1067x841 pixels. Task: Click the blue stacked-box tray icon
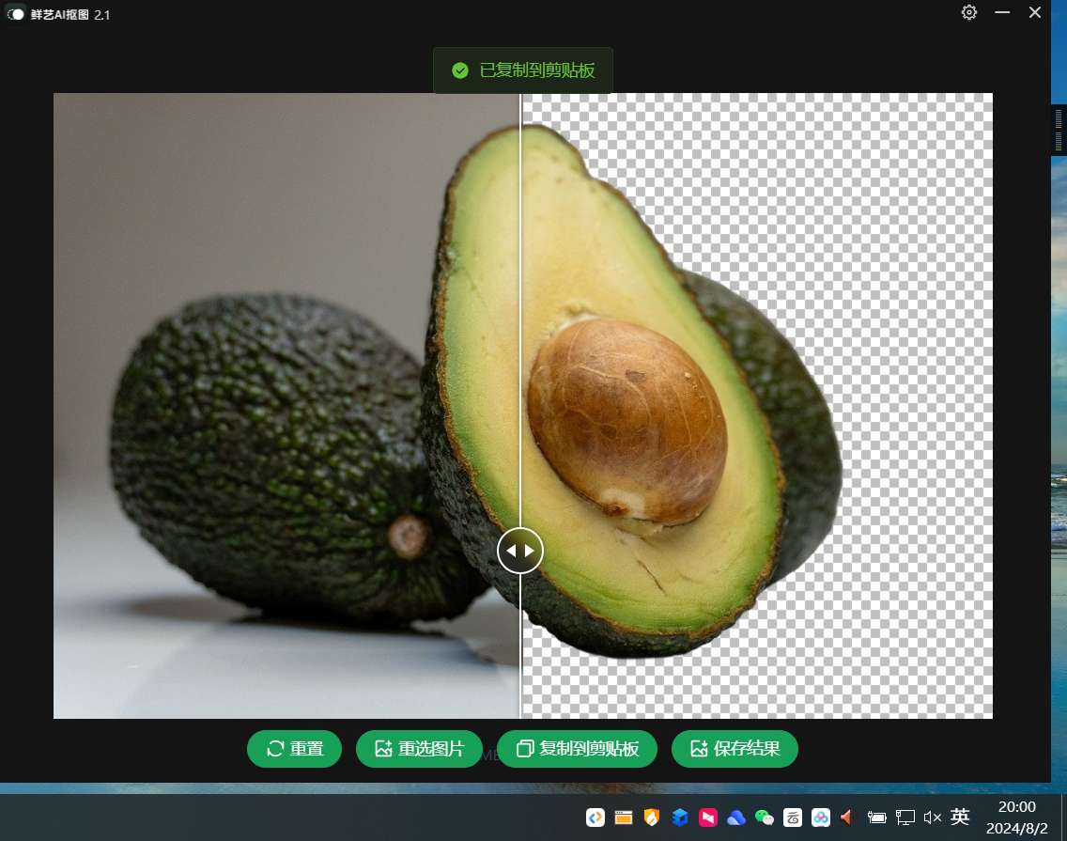pos(680,818)
